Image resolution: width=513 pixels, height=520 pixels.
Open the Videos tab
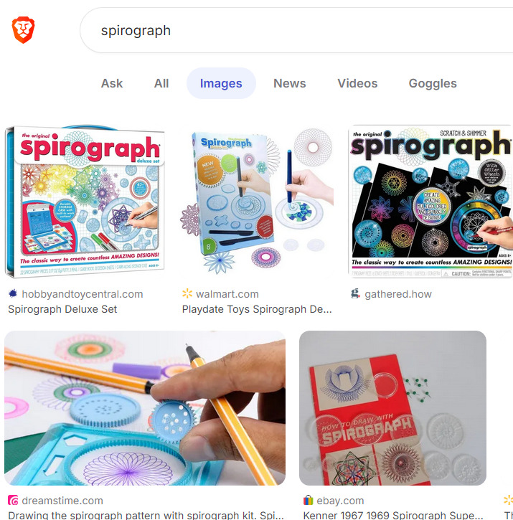(357, 83)
